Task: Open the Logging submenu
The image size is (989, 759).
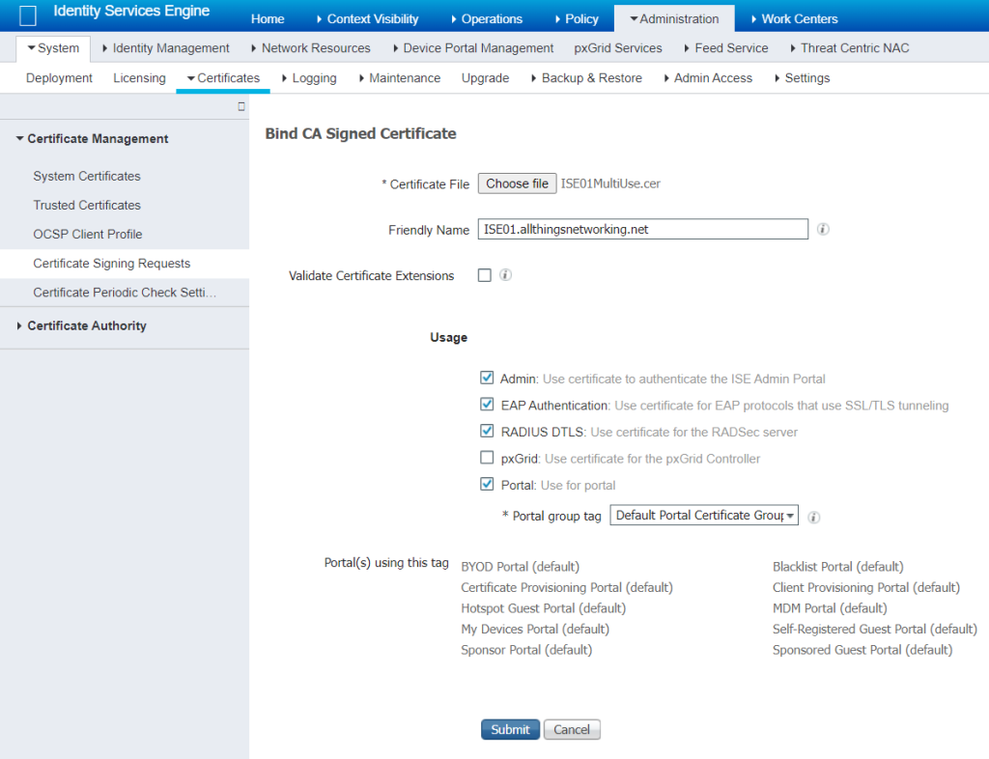Action: coord(309,78)
